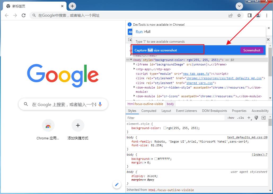Viewport: 273px width, 194px height.
Task: Toggle the :hov element state button
Action: pos(231,118)
